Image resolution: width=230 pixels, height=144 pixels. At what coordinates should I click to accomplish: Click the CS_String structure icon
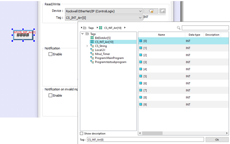(x=92, y=46)
